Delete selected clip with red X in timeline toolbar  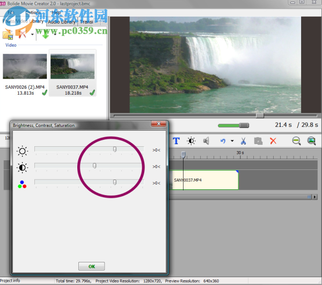pos(273,141)
